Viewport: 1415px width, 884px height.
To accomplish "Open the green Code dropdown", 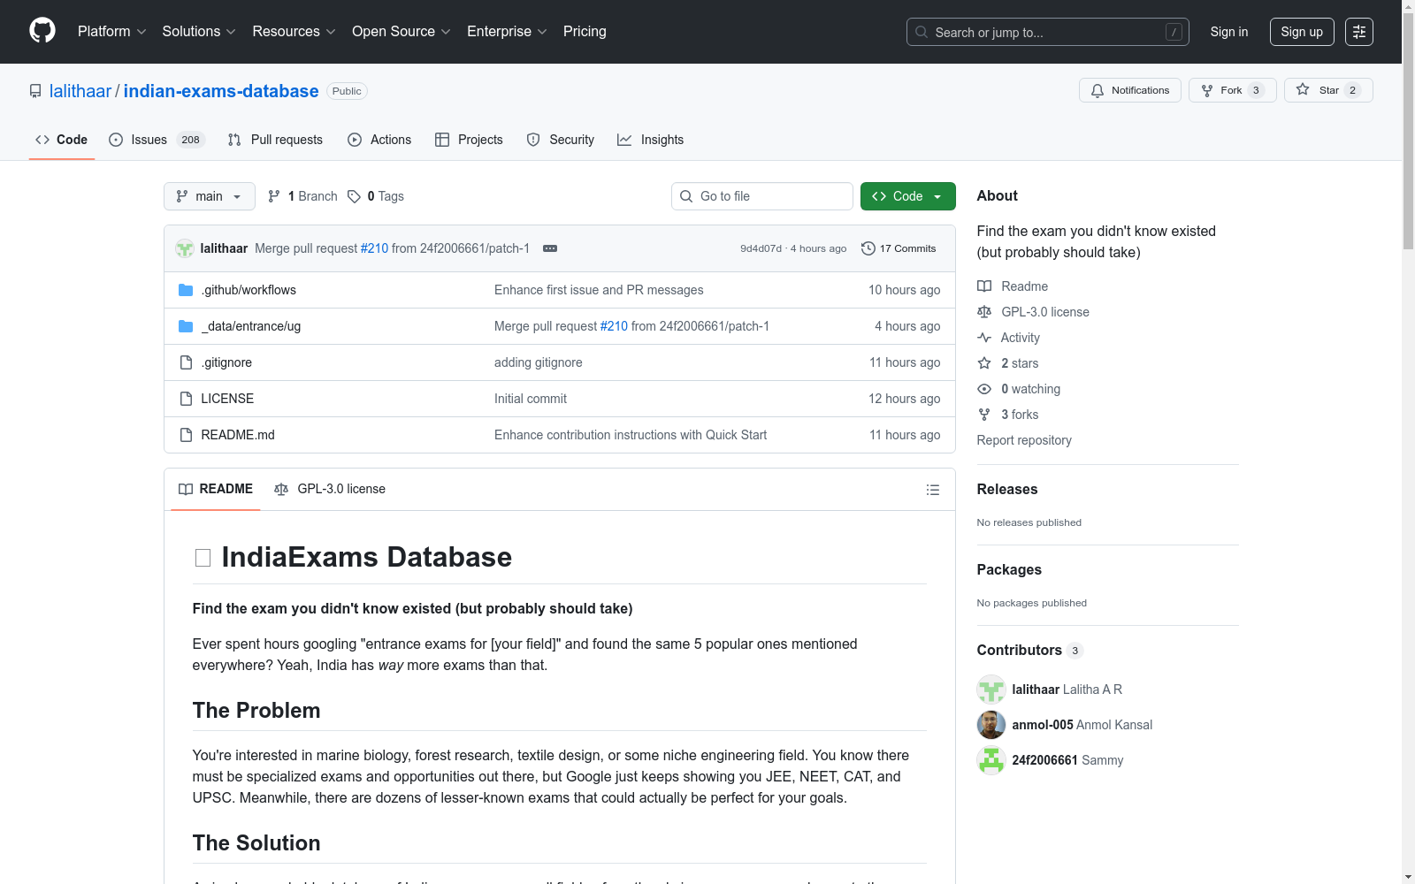I will [908, 196].
